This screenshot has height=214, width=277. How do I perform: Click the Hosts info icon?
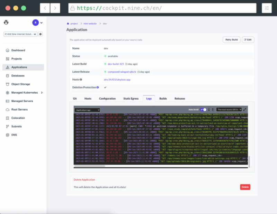pyautogui.click(x=81, y=80)
